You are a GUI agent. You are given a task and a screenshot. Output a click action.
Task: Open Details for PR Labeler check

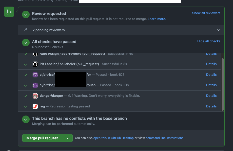(x=211, y=64)
